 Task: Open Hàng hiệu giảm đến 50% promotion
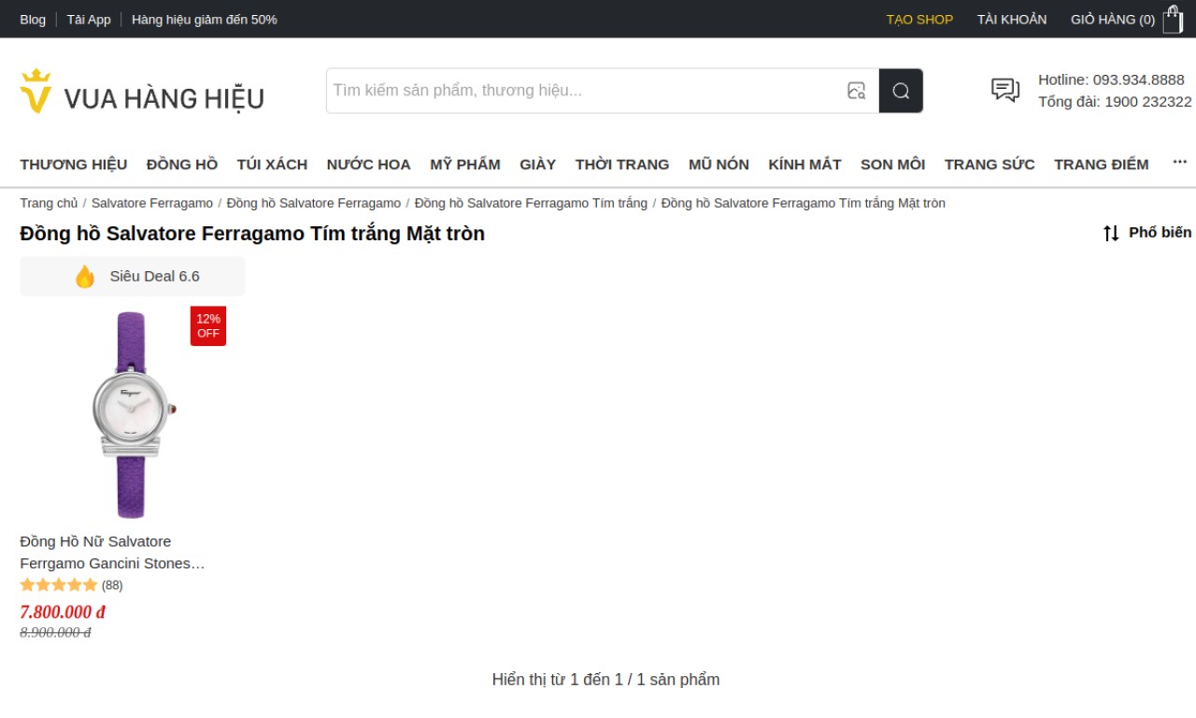205,19
